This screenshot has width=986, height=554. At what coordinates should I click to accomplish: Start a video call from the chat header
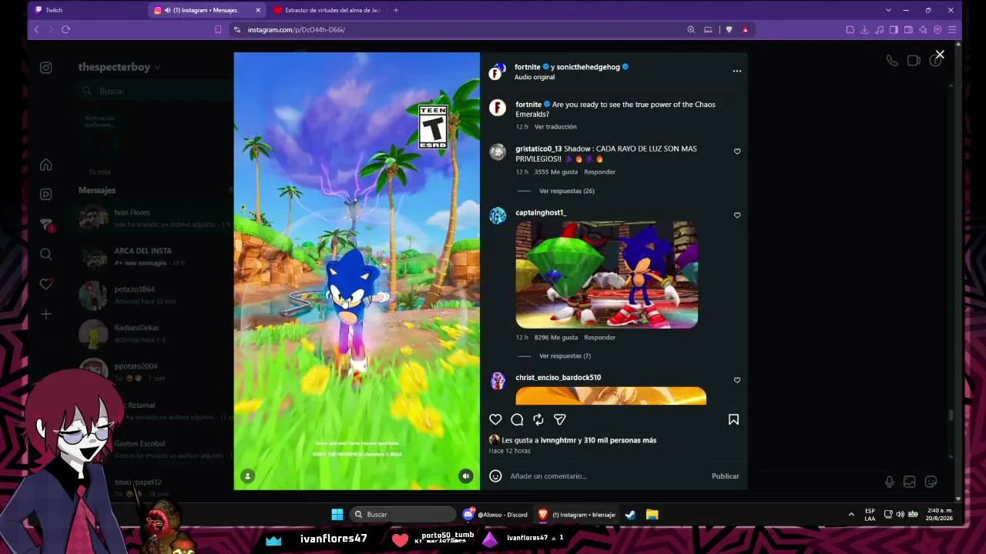click(914, 61)
